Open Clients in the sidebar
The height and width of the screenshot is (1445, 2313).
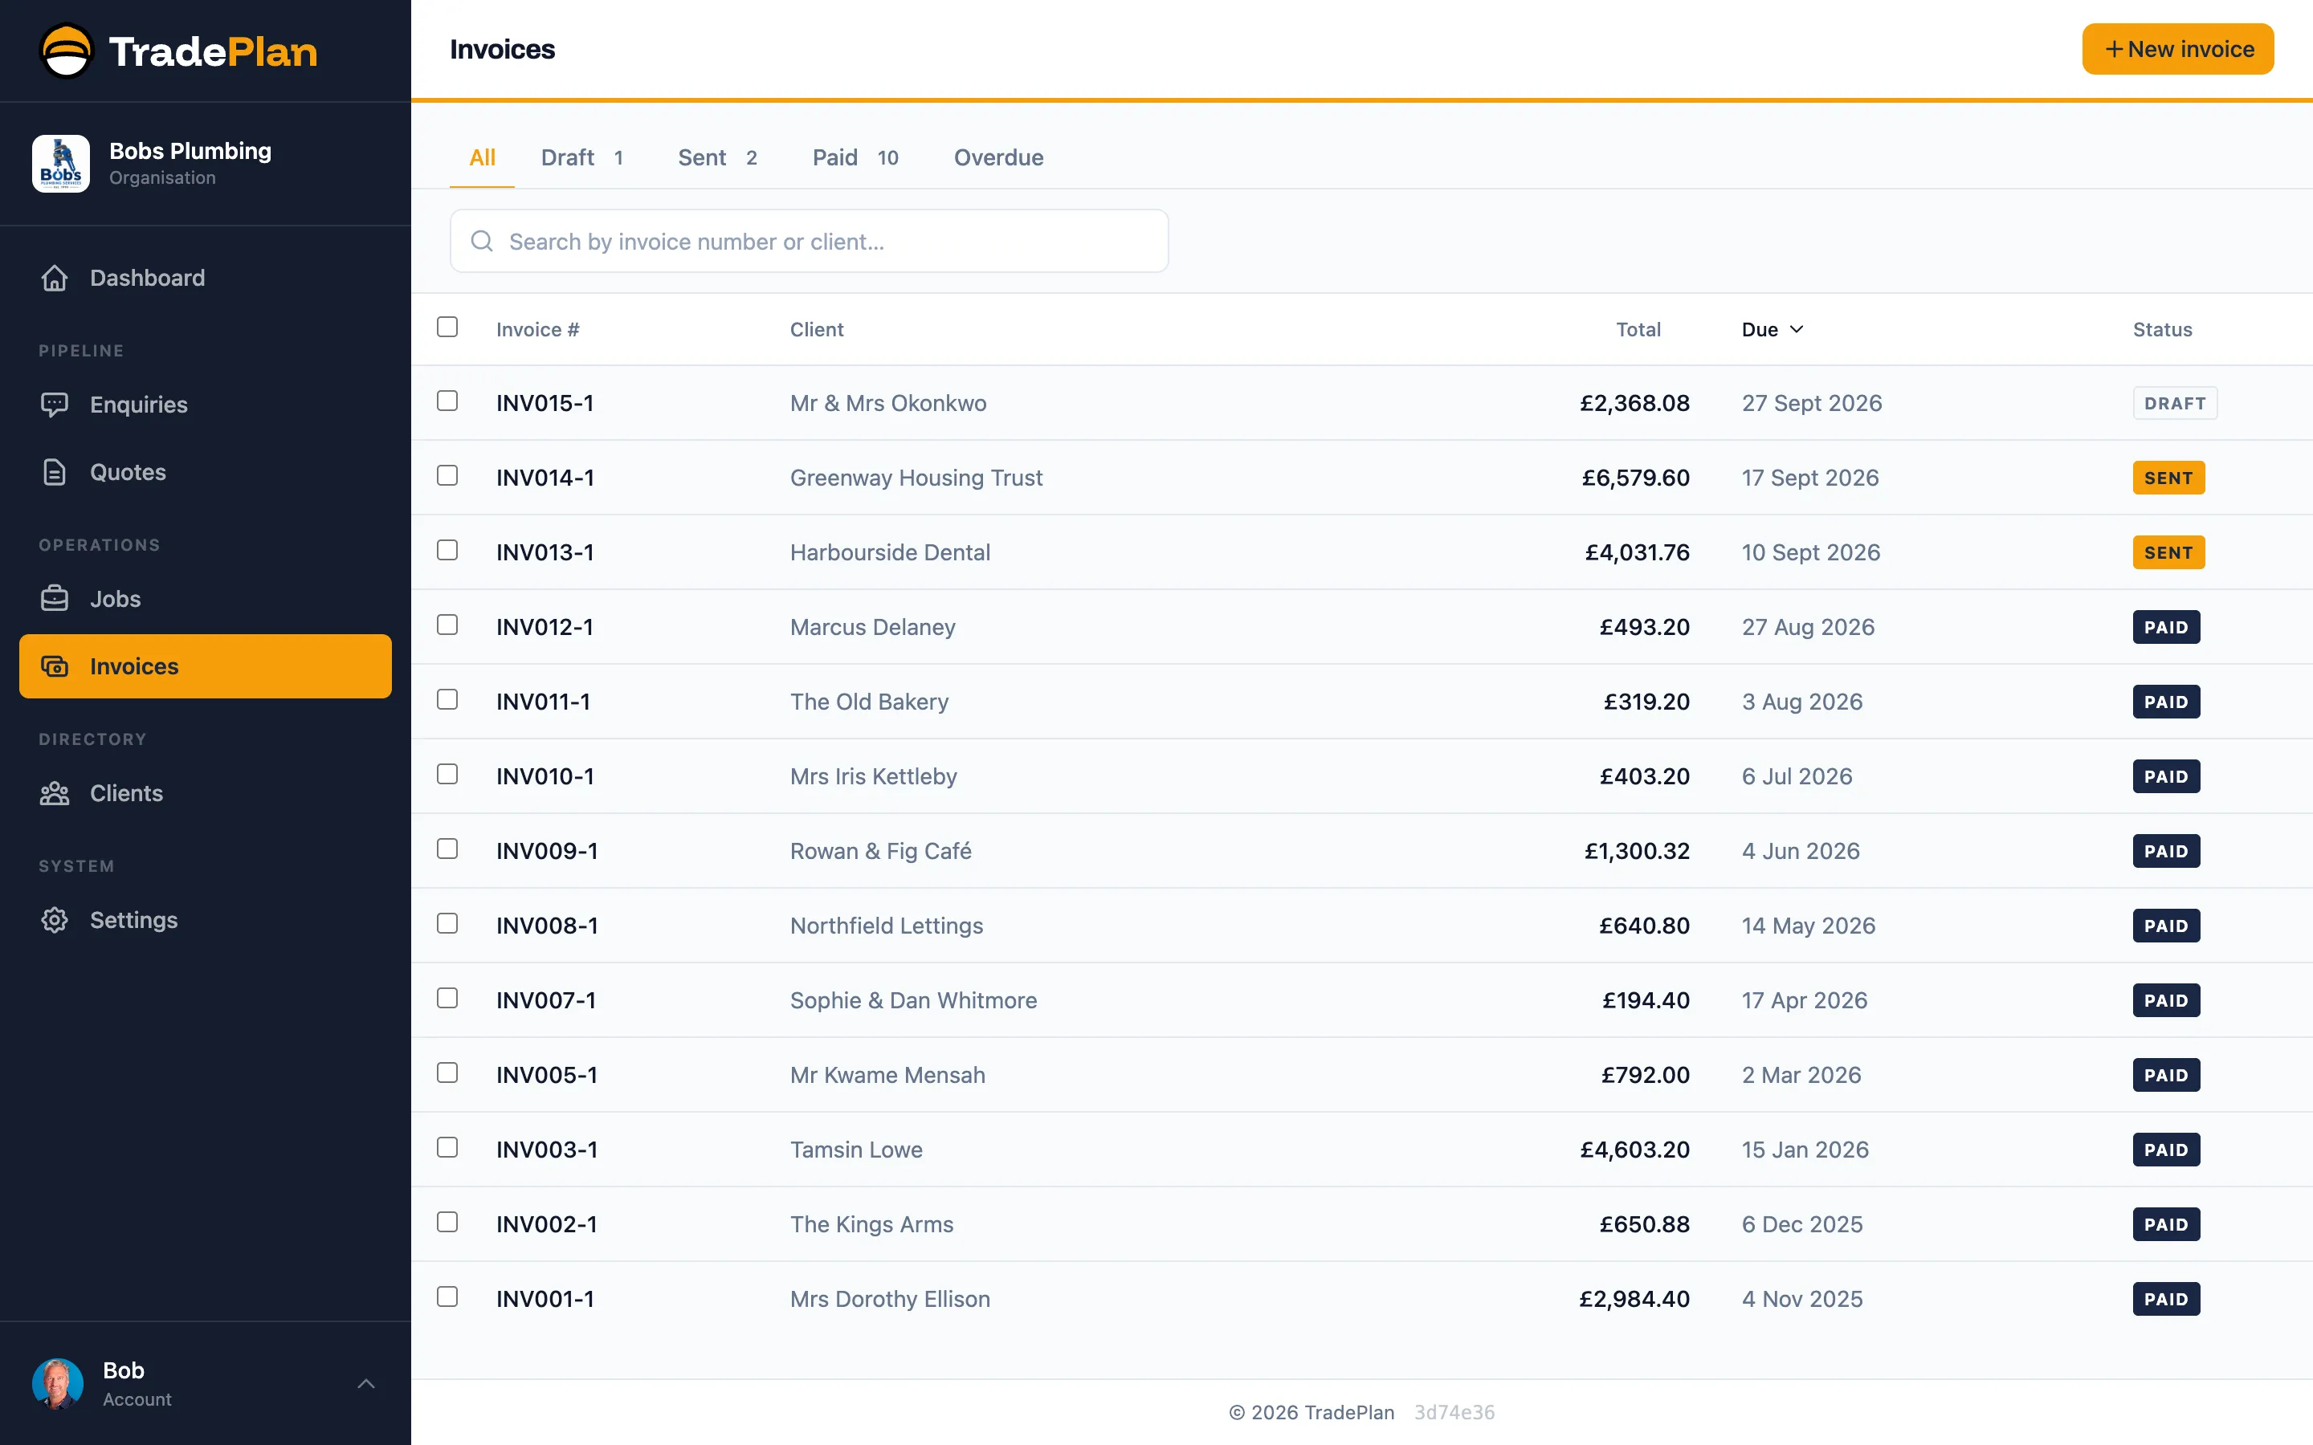[206, 793]
